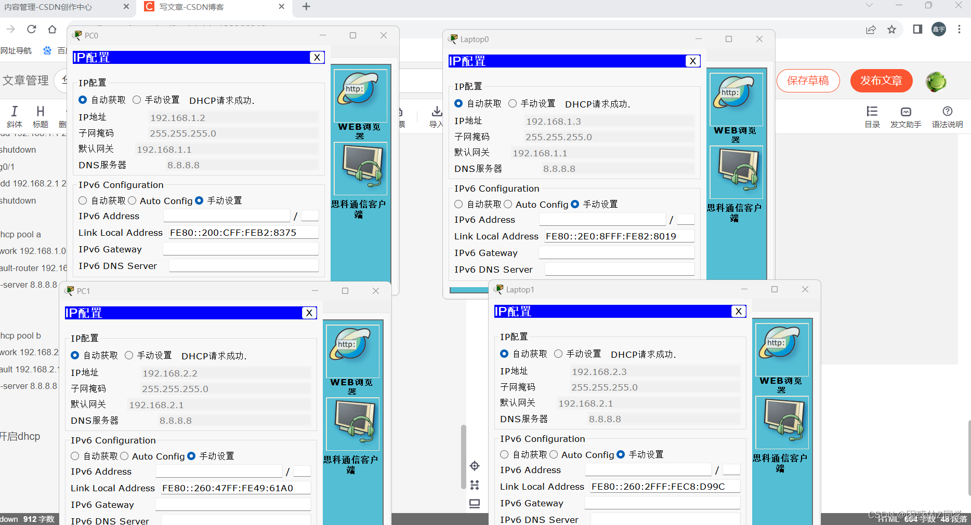
Task: Click 保存草稿 save draft button
Action: pyautogui.click(x=808, y=80)
